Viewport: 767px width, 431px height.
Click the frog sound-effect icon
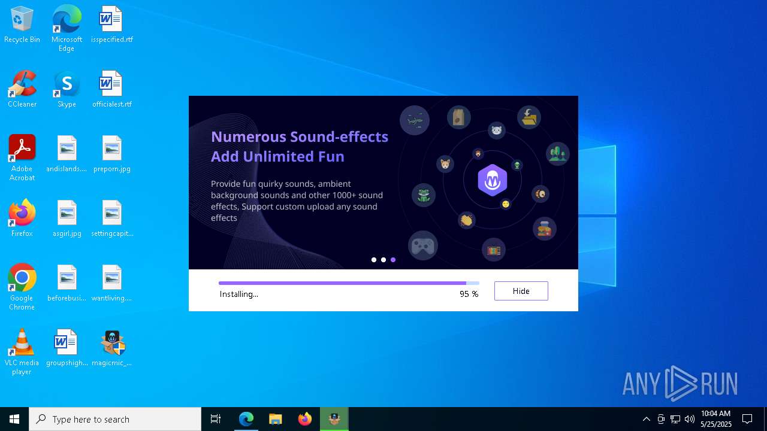coord(424,195)
